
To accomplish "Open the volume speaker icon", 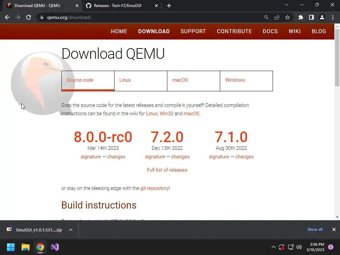I will point(299,247).
